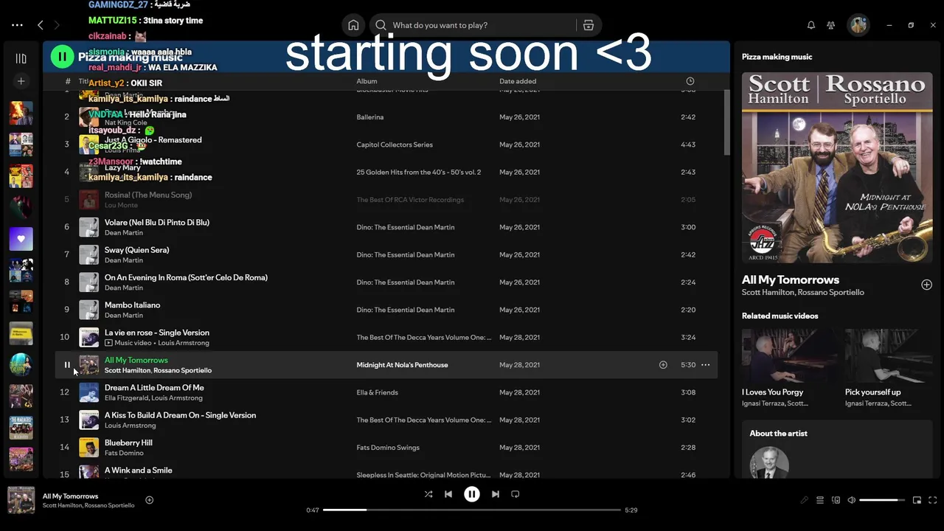
Task: Click Midnight at Nola's Penthouse cover art
Action: [x=837, y=167]
